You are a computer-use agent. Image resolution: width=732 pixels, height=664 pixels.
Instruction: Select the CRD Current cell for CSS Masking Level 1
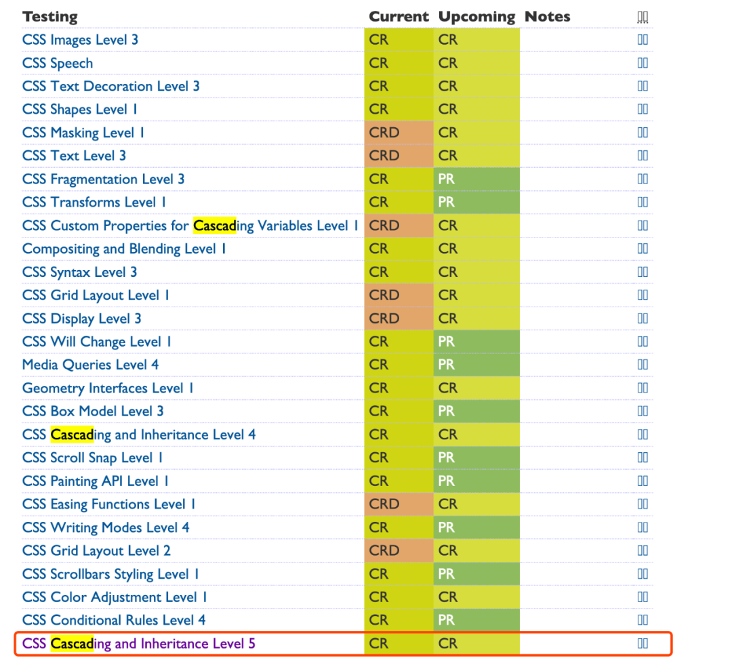399,133
